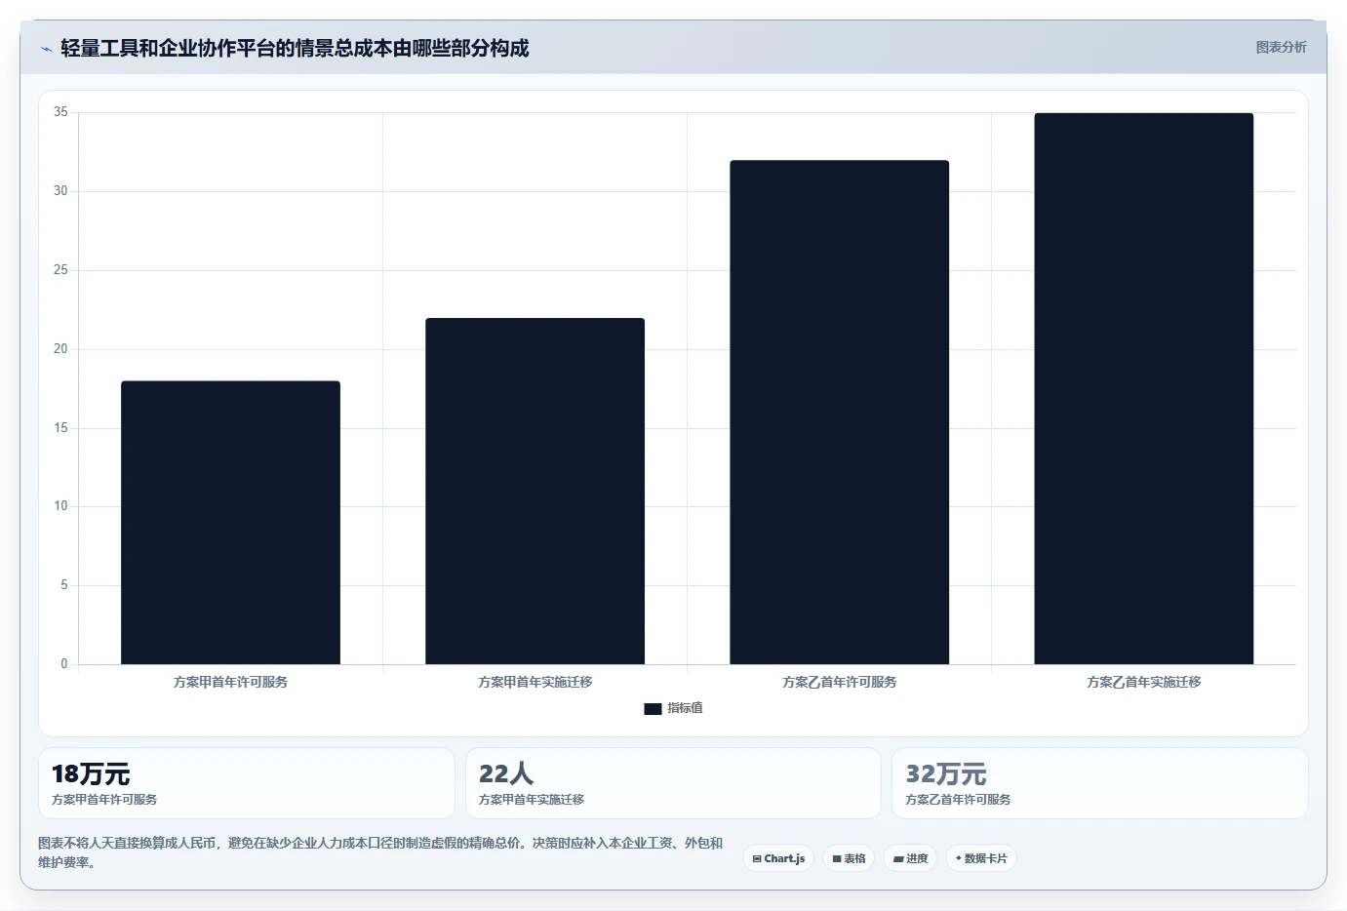Screen dimensions: 1347x911
Task: Select the 方案甲首年实施迁移 bar
Action: tap(535, 492)
